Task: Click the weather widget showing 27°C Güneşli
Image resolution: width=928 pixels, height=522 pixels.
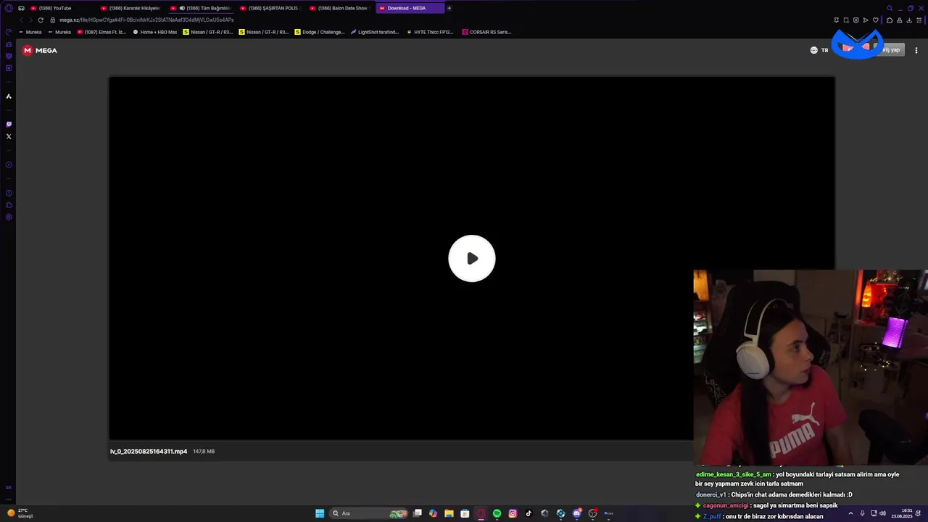Action: coord(20,513)
